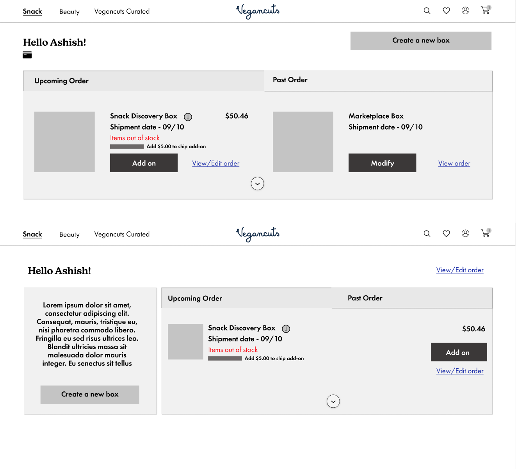Click the Vegancuts logo in lower header
This screenshot has height=469, width=516.
coord(258,234)
